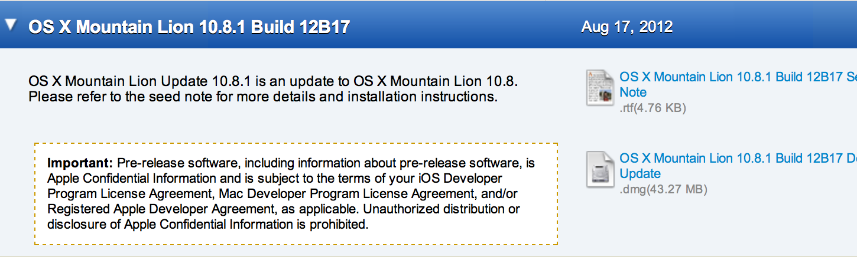Click the word "Update" under the second download link
The image size is (857, 257).
tap(640, 174)
